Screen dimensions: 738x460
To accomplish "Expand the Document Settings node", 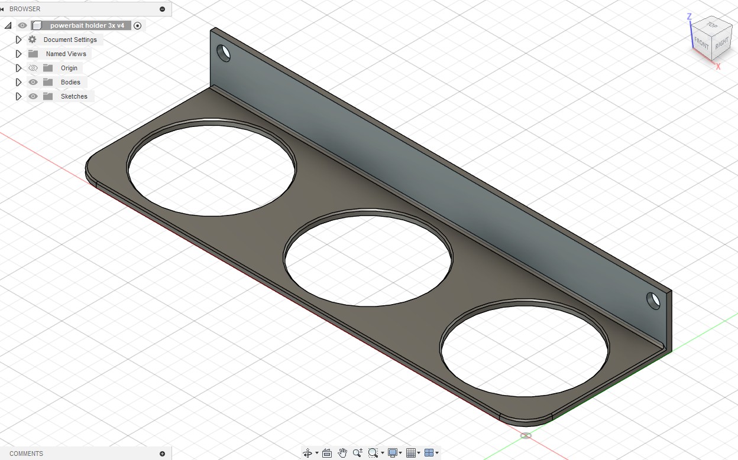I will (x=18, y=40).
